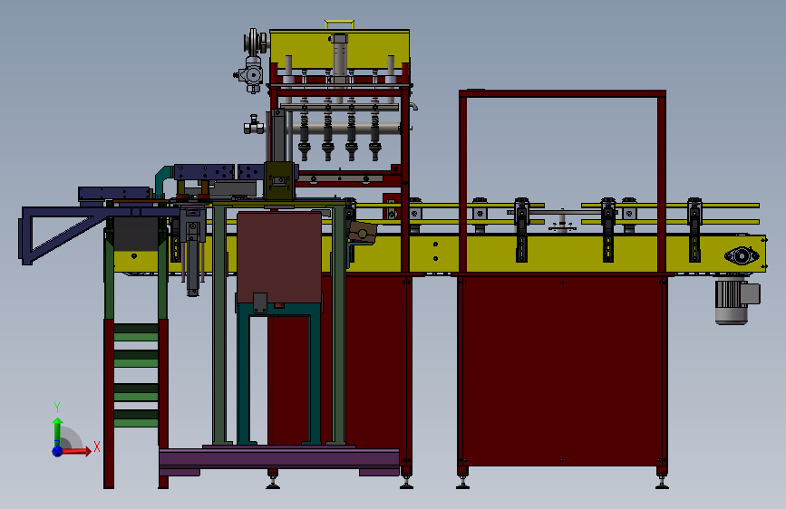Select the gray pulley wheel beside hopper tank
The image size is (786, 509).
point(255,43)
